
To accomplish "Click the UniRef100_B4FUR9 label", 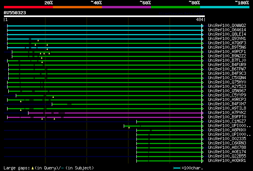I will 227,65.
